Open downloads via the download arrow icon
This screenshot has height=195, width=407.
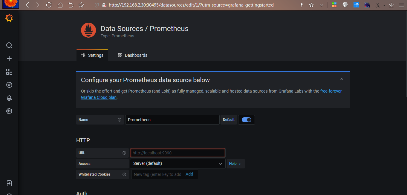(391, 5)
